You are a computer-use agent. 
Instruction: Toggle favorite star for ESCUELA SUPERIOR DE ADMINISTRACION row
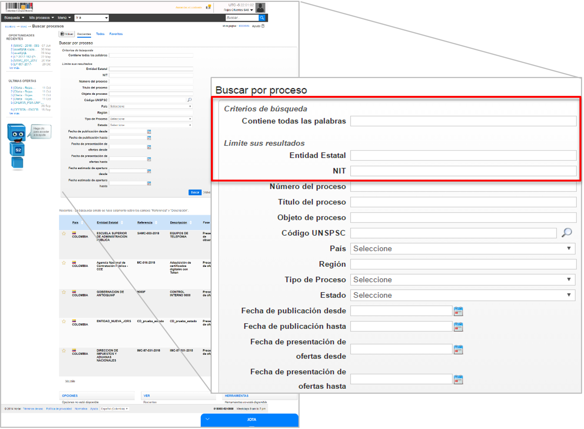(x=64, y=233)
